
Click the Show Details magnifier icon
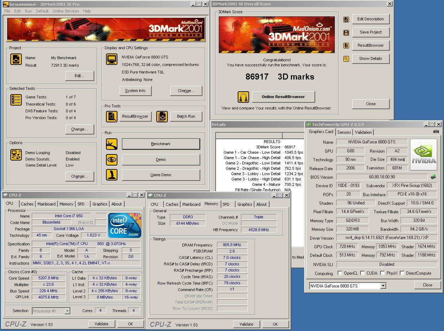point(346,59)
